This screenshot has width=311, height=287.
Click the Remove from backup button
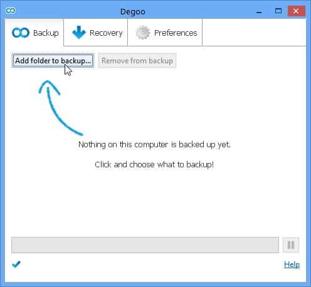(x=137, y=61)
